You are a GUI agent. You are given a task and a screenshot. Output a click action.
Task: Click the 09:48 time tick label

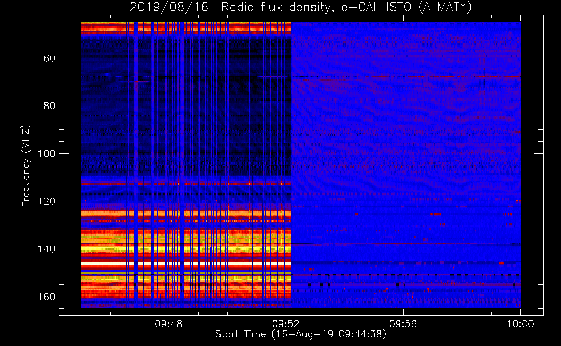point(169,324)
